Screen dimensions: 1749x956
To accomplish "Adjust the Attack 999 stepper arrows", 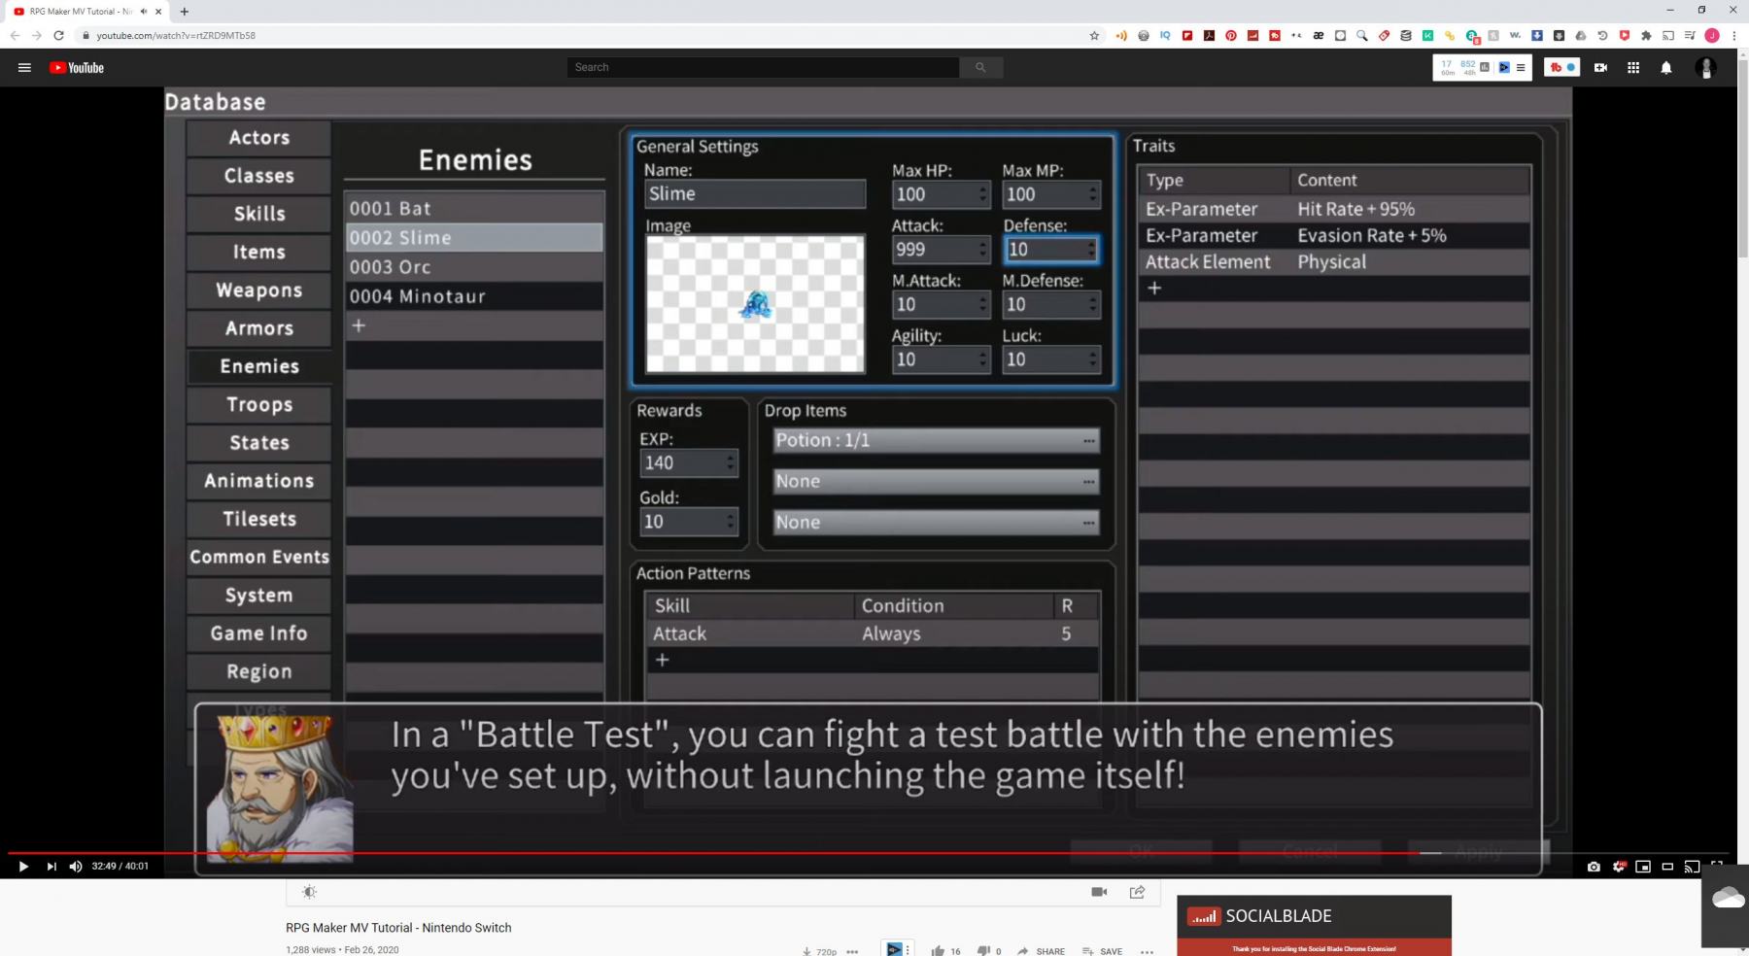I will [x=982, y=250].
